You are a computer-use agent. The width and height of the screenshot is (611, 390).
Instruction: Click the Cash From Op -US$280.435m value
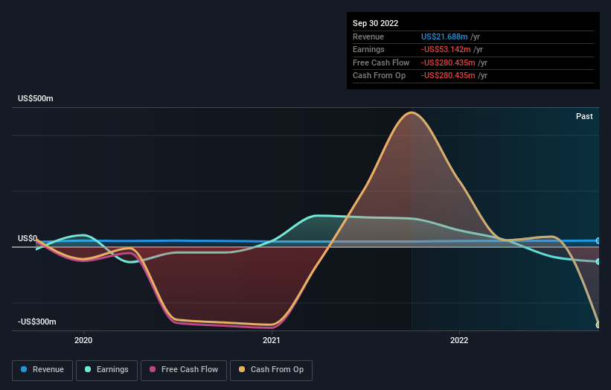tap(448, 76)
